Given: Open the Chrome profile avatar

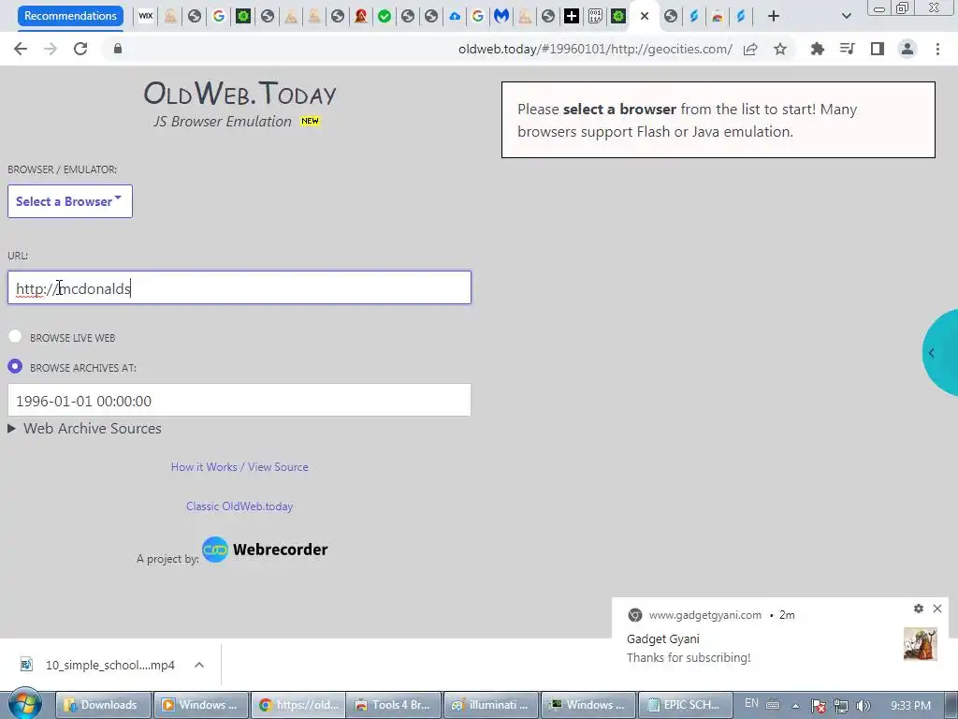Looking at the screenshot, I should tap(907, 49).
